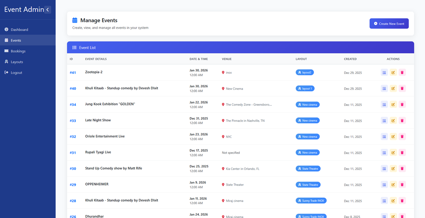Click the layout2 badge for Zootopia-2

[x=305, y=72]
